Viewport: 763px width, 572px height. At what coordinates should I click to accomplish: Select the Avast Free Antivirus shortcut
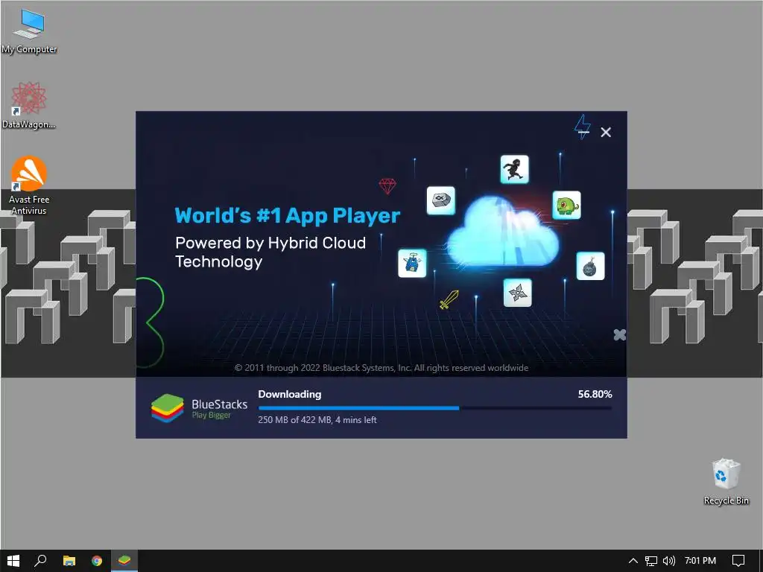point(29,185)
